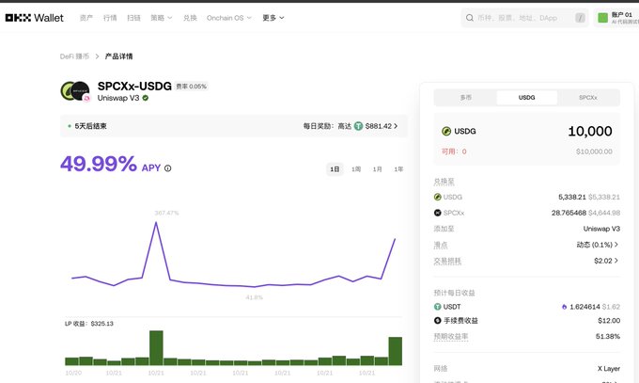Screen dimensions: 639x383
Task: Select the 1月 chart range
Action: coord(378,169)
